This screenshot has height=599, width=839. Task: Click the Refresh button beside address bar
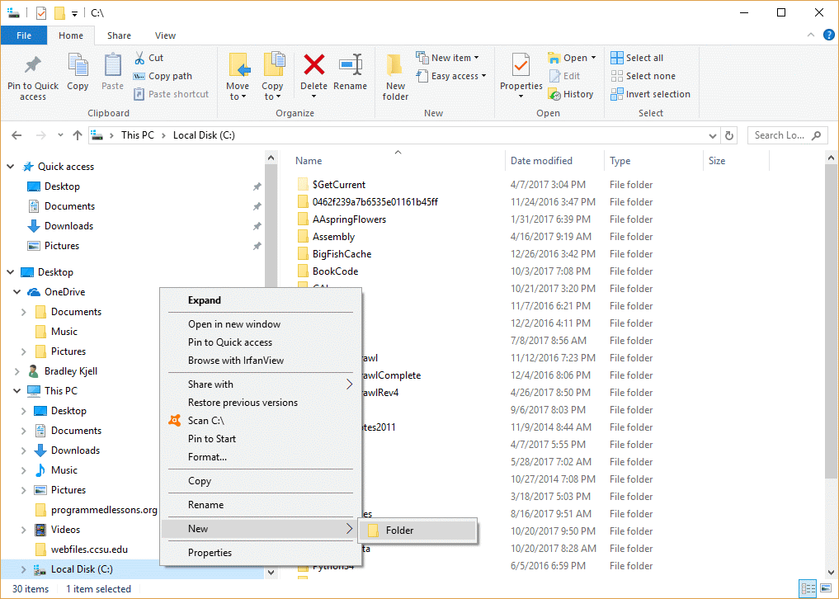coord(728,135)
